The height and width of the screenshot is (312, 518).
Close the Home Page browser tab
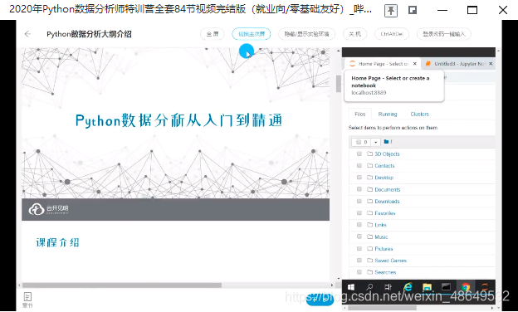click(415, 64)
